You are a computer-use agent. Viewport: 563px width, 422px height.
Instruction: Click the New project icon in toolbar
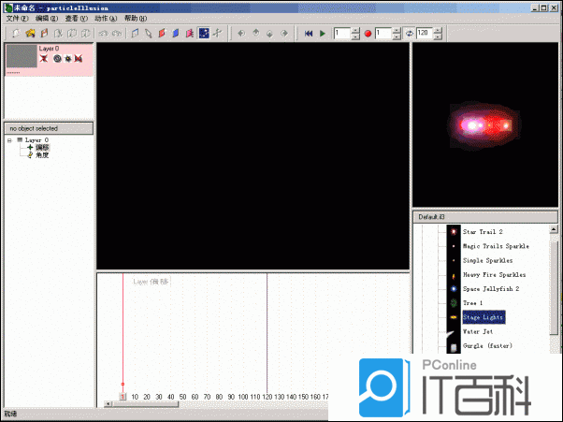coord(17,34)
